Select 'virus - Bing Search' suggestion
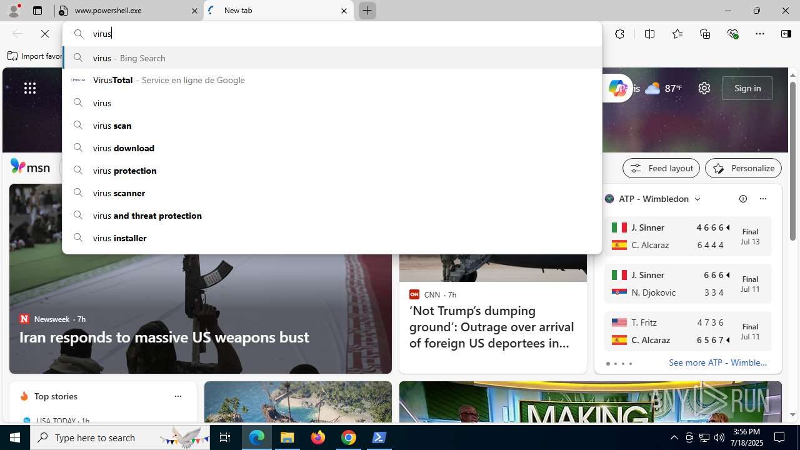The width and height of the screenshot is (800, 450). coord(332,57)
